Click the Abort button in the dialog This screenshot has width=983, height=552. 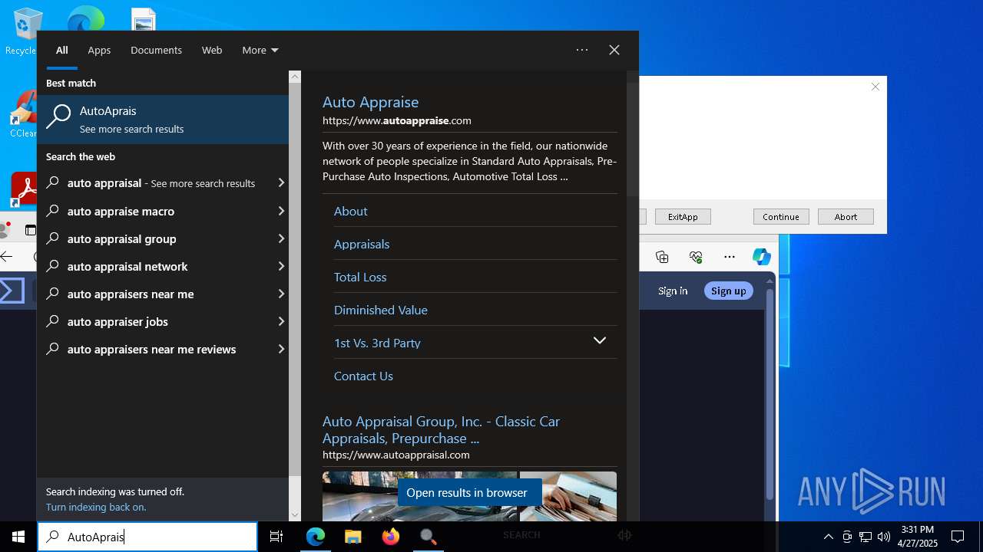point(846,217)
